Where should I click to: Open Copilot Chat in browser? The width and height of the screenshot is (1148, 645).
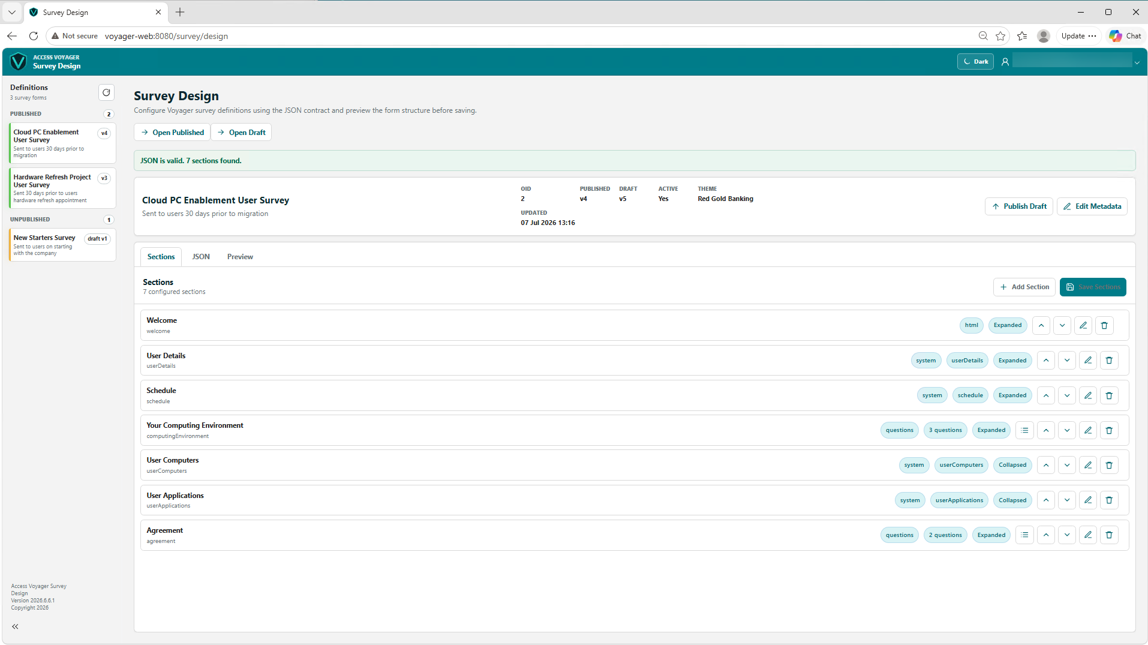(x=1125, y=36)
